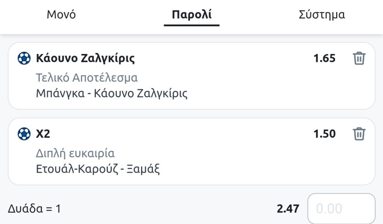Click the football icon beside X2

tap(24, 134)
